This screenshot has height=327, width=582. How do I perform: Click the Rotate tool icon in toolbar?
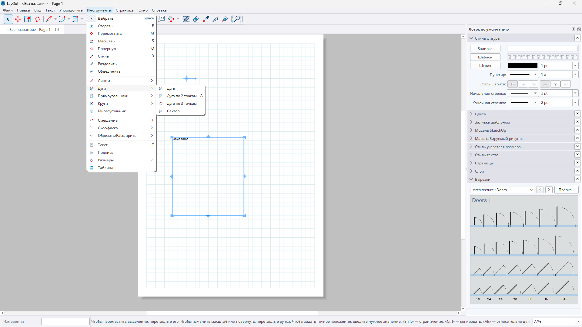(x=37, y=19)
